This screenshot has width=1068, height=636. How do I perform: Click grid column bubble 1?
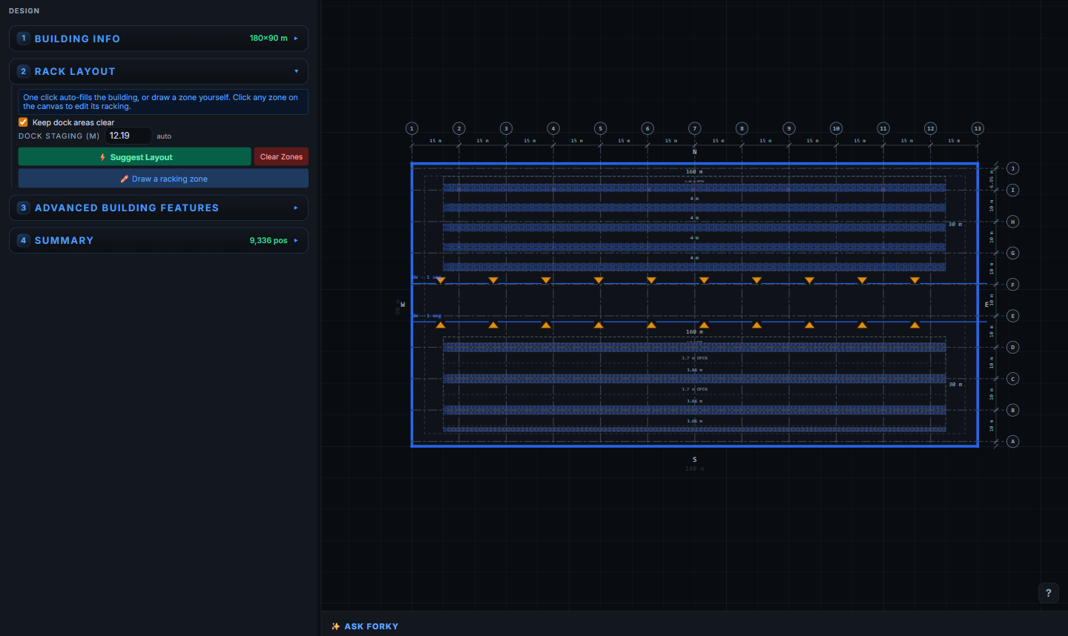point(412,128)
